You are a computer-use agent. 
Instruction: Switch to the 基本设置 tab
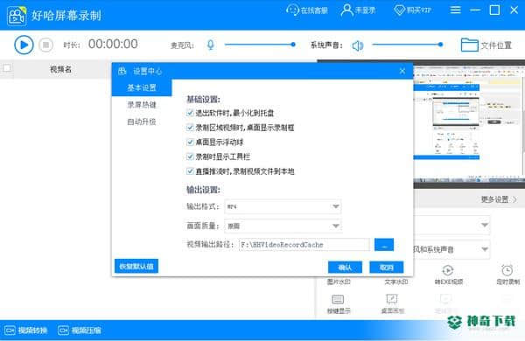pyautogui.click(x=142, y=87)
